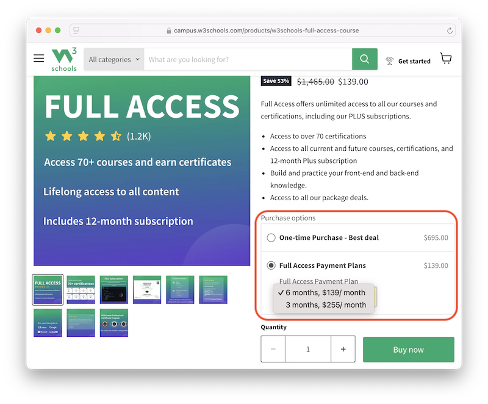This screenshot has height=404, width=488.
Task: Click the Save 53% badge
Action: click(x=276, y=81)
